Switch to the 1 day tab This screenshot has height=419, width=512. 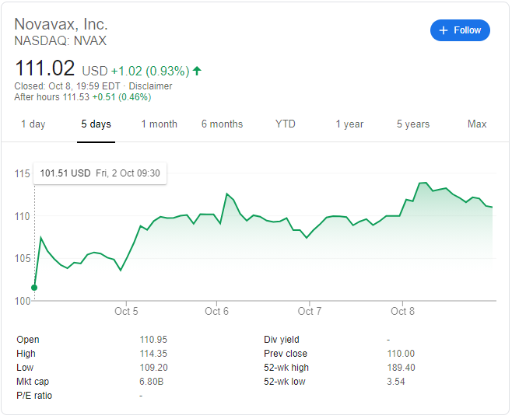[x=33, y=124]
